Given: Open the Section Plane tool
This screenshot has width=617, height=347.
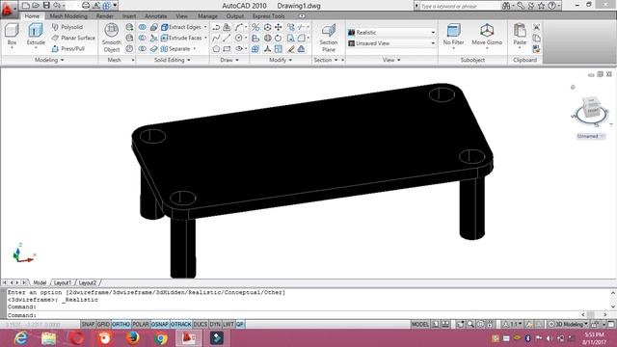Looking at the screenshot, I should pos(328,38).
